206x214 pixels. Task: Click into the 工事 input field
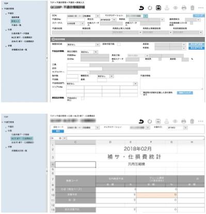78,65
